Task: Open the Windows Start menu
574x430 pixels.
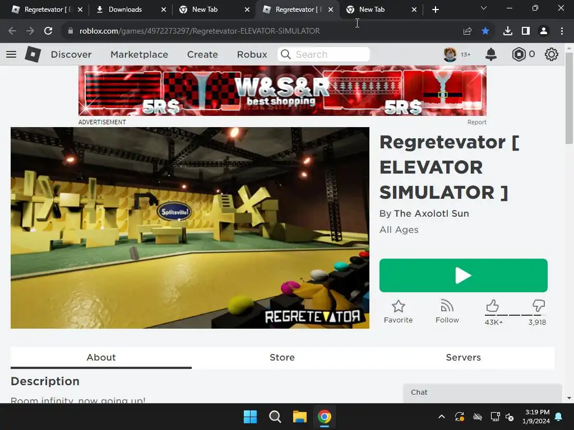Action: pyautogui.click(x=251, y=417)
